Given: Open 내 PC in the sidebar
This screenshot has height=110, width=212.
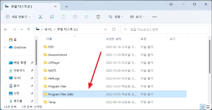Looking at the screenshot, I should click(15, 78).
